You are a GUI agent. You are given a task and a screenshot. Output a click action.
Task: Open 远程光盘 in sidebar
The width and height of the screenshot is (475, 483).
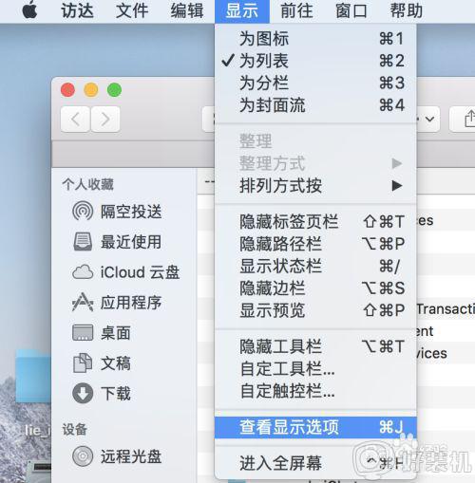click(131, 456)
